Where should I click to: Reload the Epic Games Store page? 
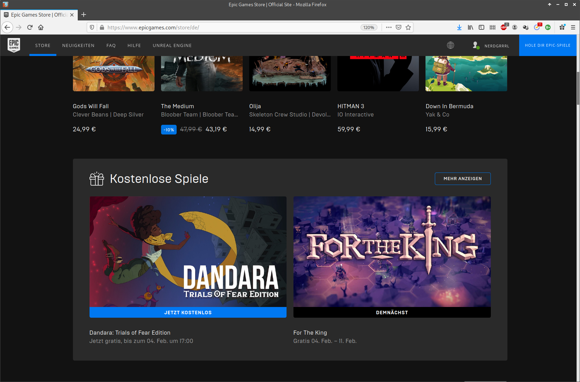(x=30, y=27)
